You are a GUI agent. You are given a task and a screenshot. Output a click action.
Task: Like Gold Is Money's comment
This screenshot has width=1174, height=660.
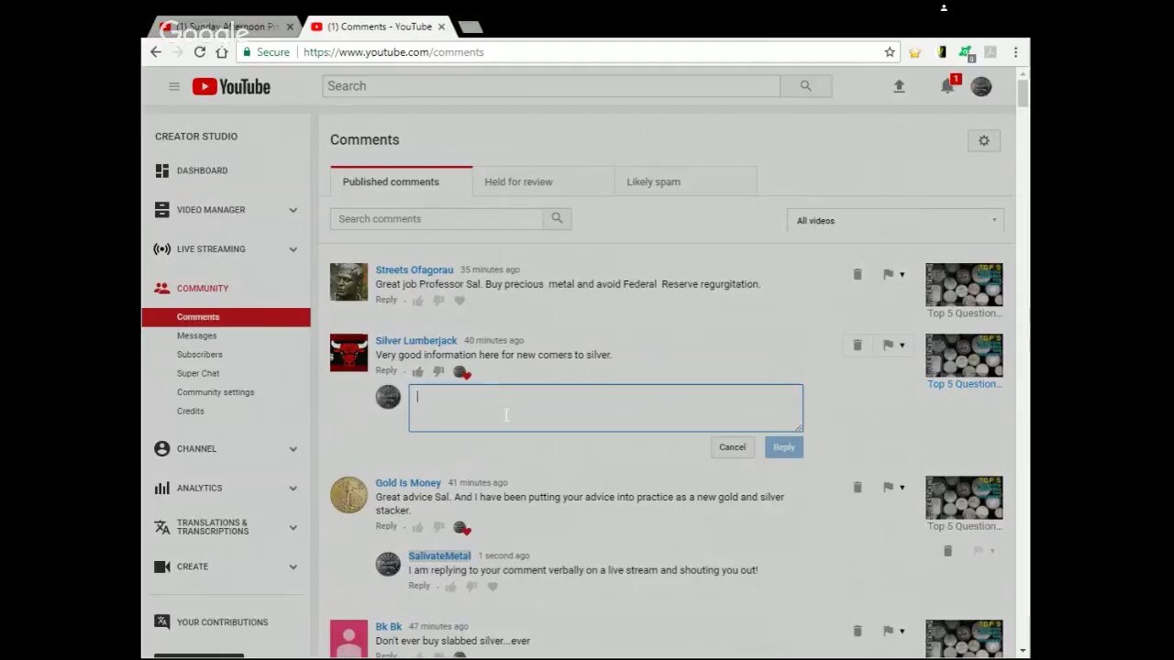click(x=418, y=527)
